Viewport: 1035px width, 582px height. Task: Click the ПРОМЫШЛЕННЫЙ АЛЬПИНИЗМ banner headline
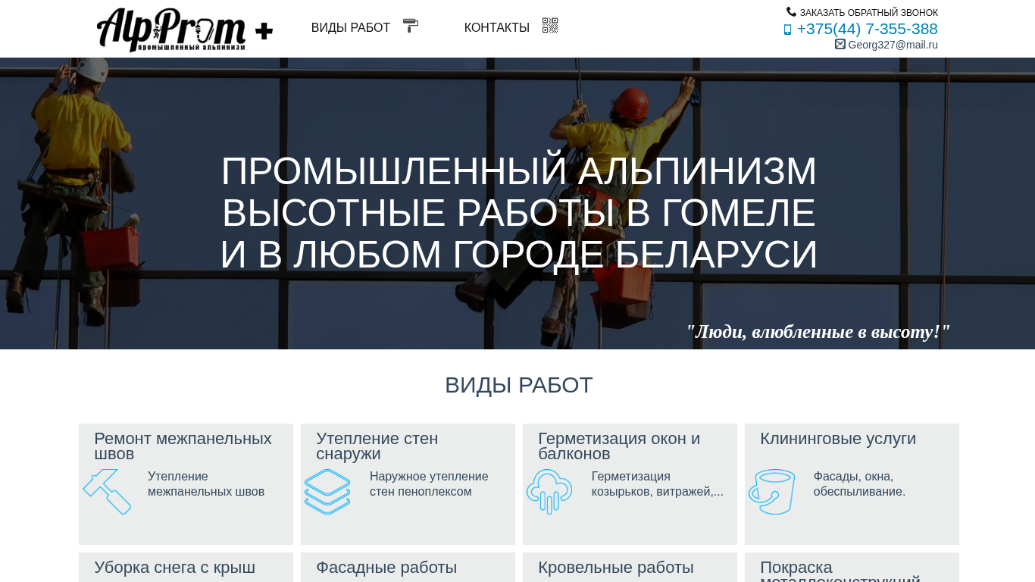[x=519, y=213]
